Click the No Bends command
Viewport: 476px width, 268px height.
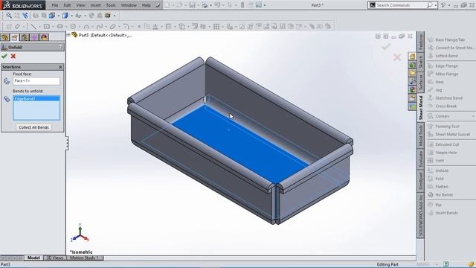coord(441,195)
